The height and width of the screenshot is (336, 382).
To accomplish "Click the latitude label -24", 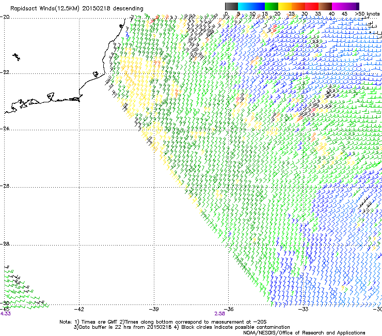I will point(5,129).
